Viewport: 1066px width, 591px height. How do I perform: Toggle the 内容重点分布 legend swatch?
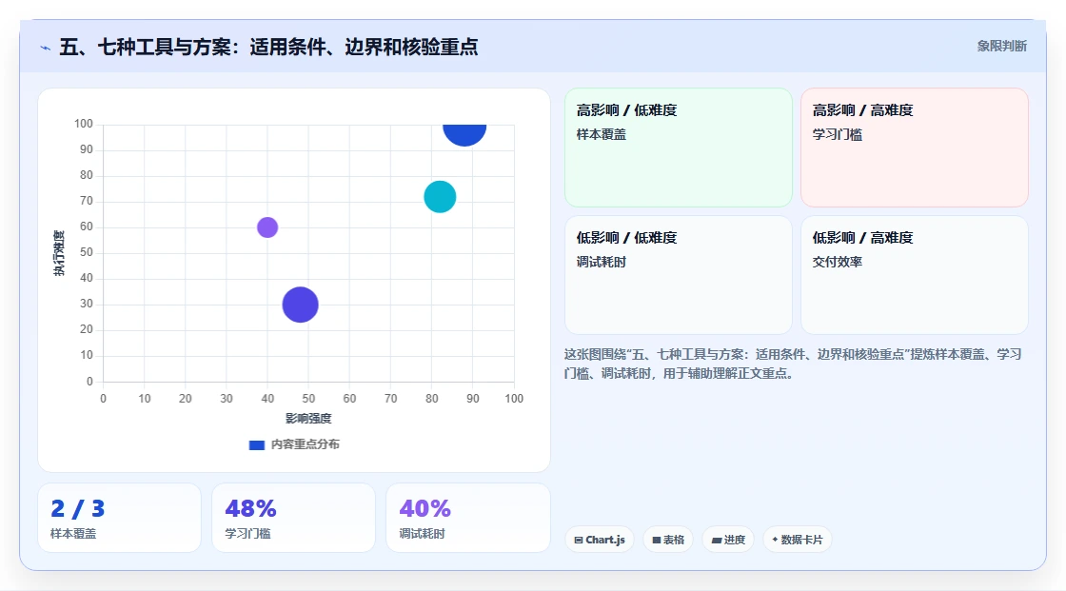tap(256, 444)
